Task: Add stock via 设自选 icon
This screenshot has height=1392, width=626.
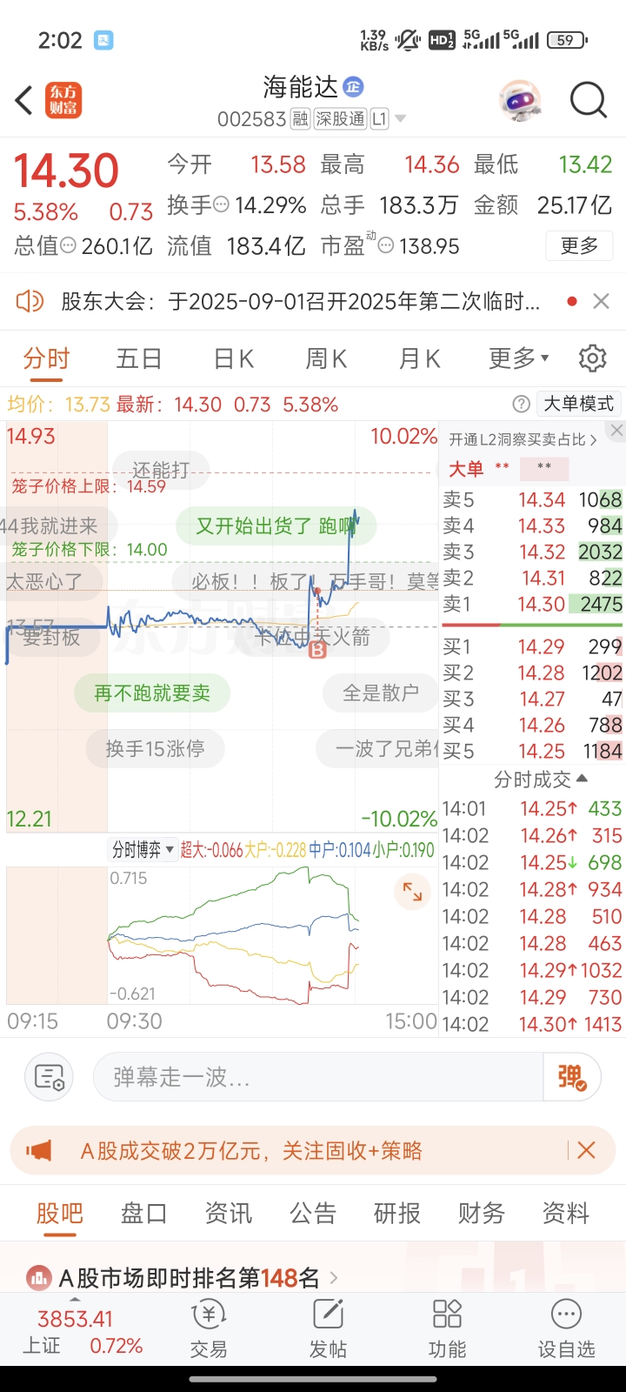Action: 566,1329
